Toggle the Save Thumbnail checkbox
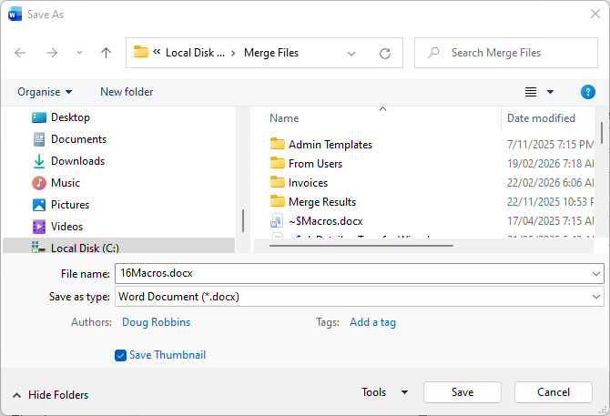 [120, 355]
